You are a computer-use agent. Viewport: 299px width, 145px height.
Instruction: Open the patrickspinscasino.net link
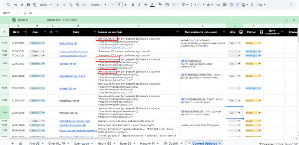[73, 125]
